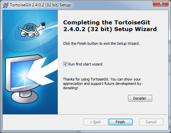This screenshot has width=171, height=133.
Task: Click the separator line above the buttons
Action: [x=85, y=114]
